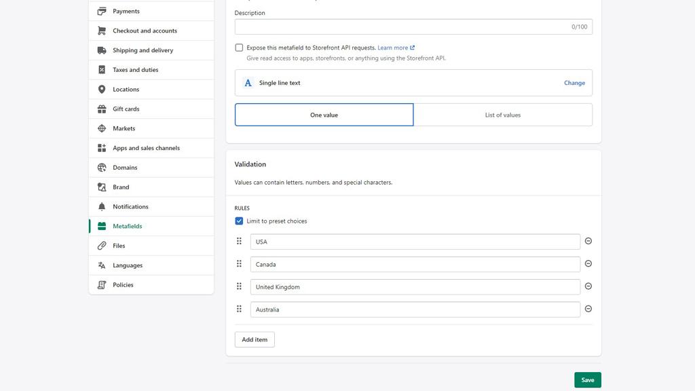
Task: Select the List of values option
Action: (502, 115)
